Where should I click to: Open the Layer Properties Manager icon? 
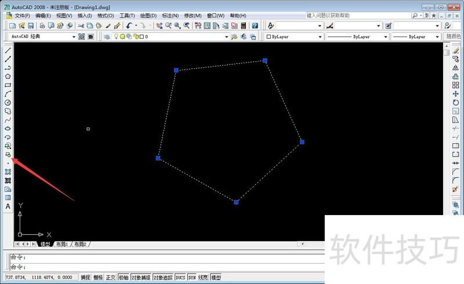(x=107, y=37)
